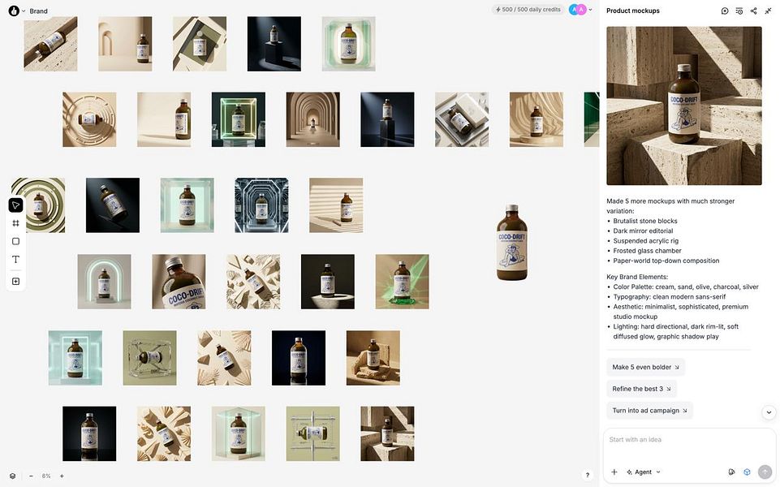Open the layers panel icon
This screenshot has height=487, width=780.
tap(12, 476)
